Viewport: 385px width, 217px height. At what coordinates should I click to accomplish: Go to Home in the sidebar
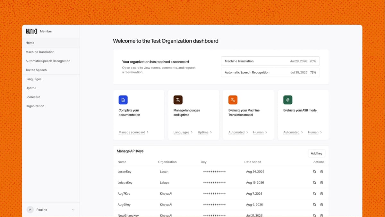(51, 43)
